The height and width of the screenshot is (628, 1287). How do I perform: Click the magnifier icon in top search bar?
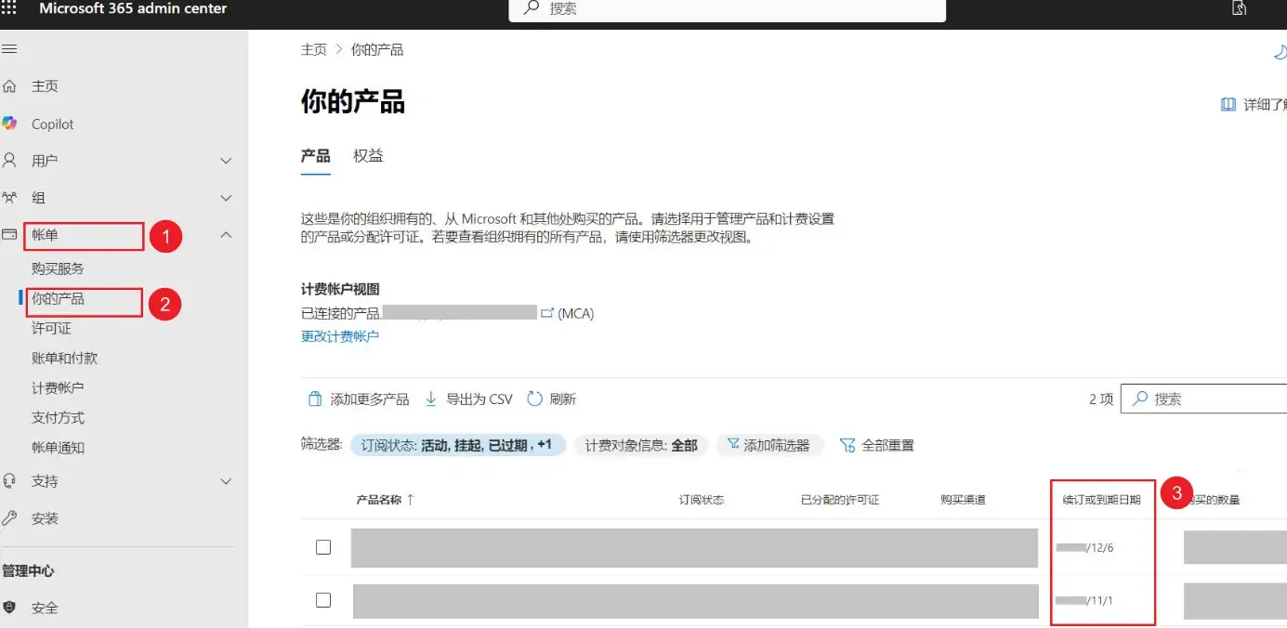tap(532, 7)
